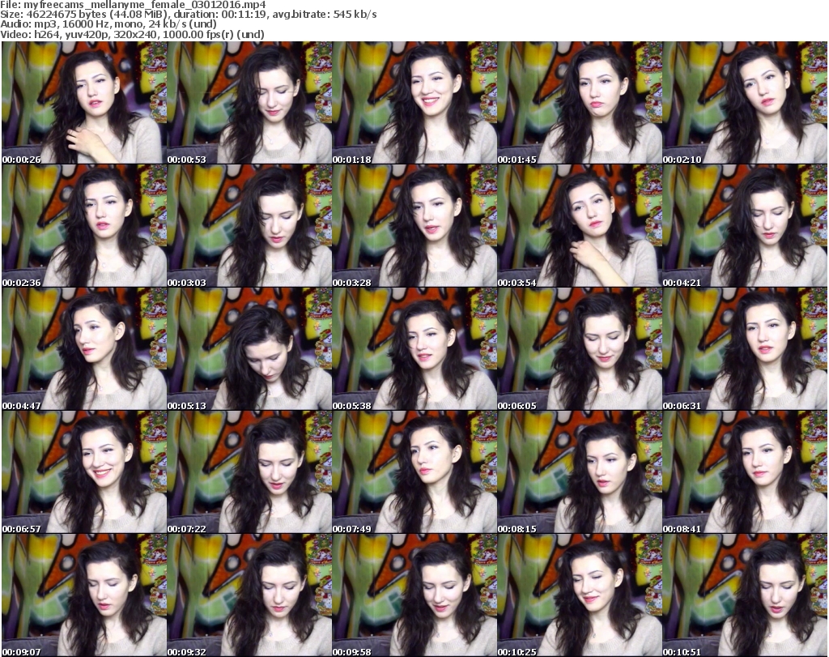
Task: Select the thumbnail frame at 00:10:25
Action: click(x=579, y=595)
